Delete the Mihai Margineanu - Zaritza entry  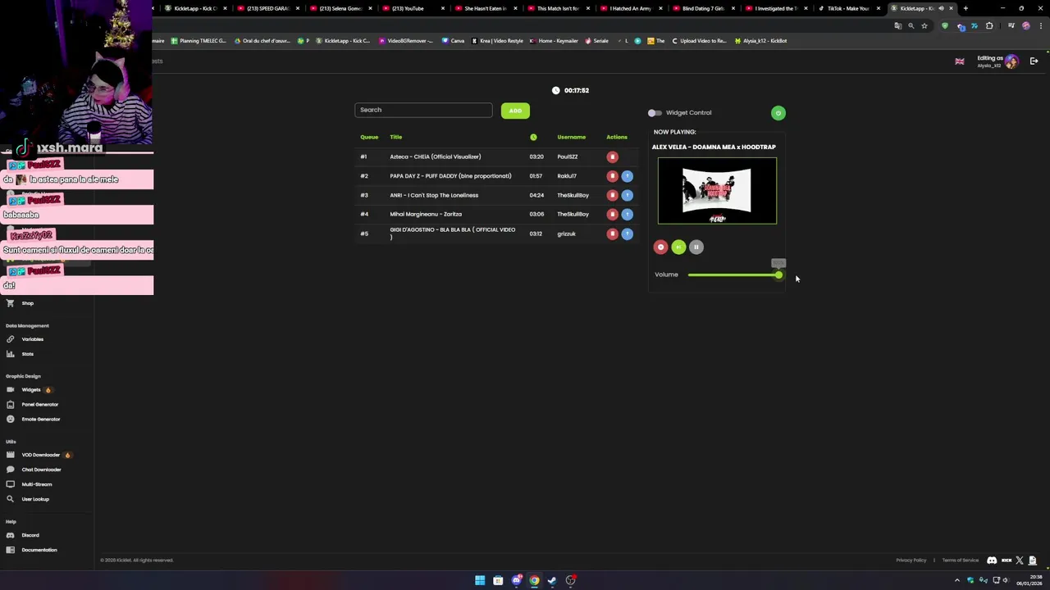(x=612, y=214)
